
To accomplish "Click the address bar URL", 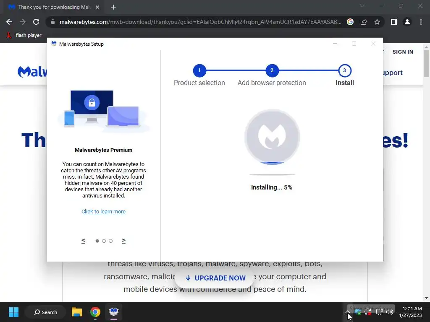I will [200, 22].
